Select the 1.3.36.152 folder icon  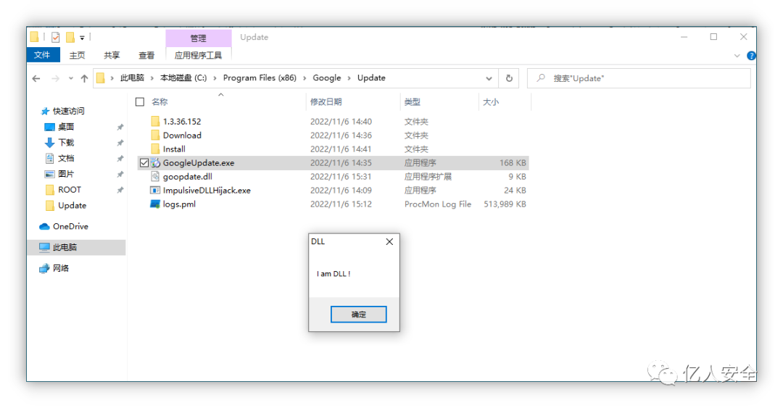(x=155, y=121)
